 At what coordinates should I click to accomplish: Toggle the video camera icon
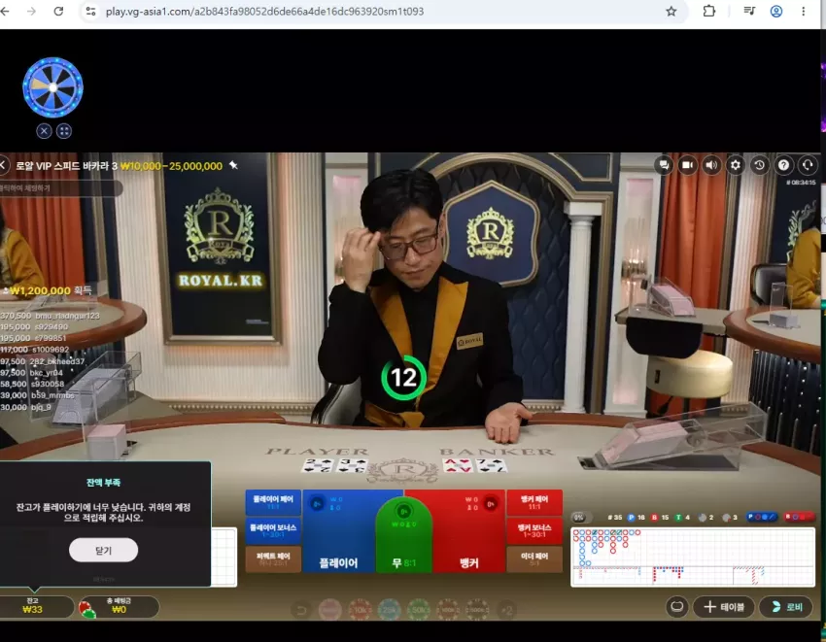pyautogui.click(x=687, y=165)
